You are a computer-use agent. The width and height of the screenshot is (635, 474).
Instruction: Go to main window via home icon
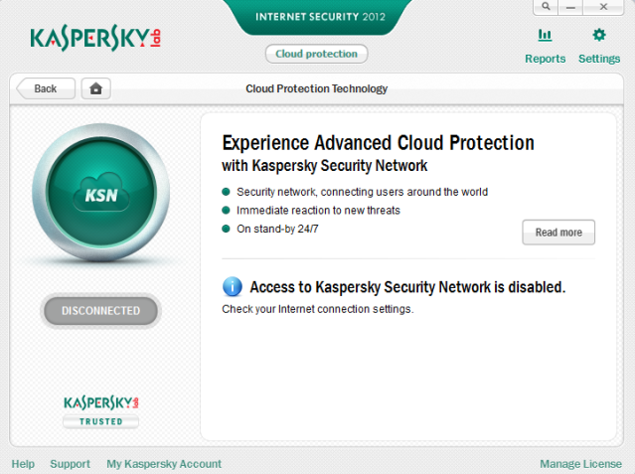click(x=96, y=88)
